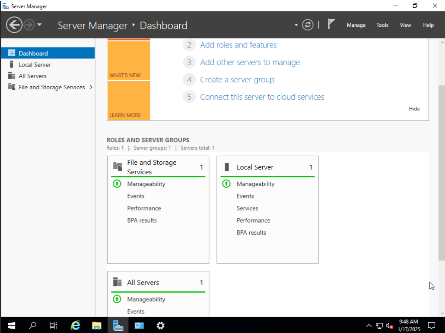The image size is (445, 333).
Task: Open BPA results in File and Storage tile
Action: click(142, 220)
